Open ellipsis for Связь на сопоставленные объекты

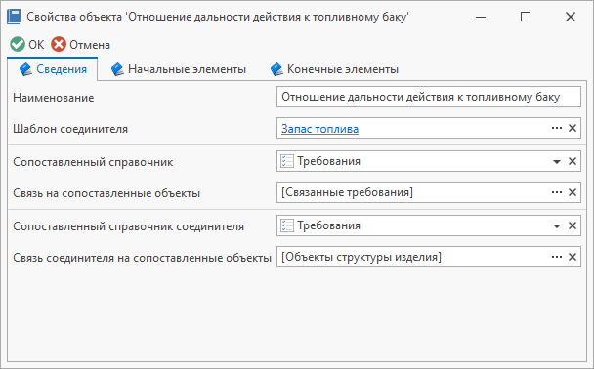click(x=557, y=192)
